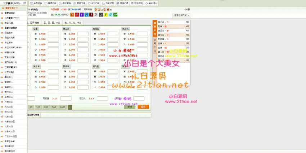This screenshot has height=153, width=306.
Task: Open 开奖记录 draw results toolbar icon
Action: tap(123, 3)
